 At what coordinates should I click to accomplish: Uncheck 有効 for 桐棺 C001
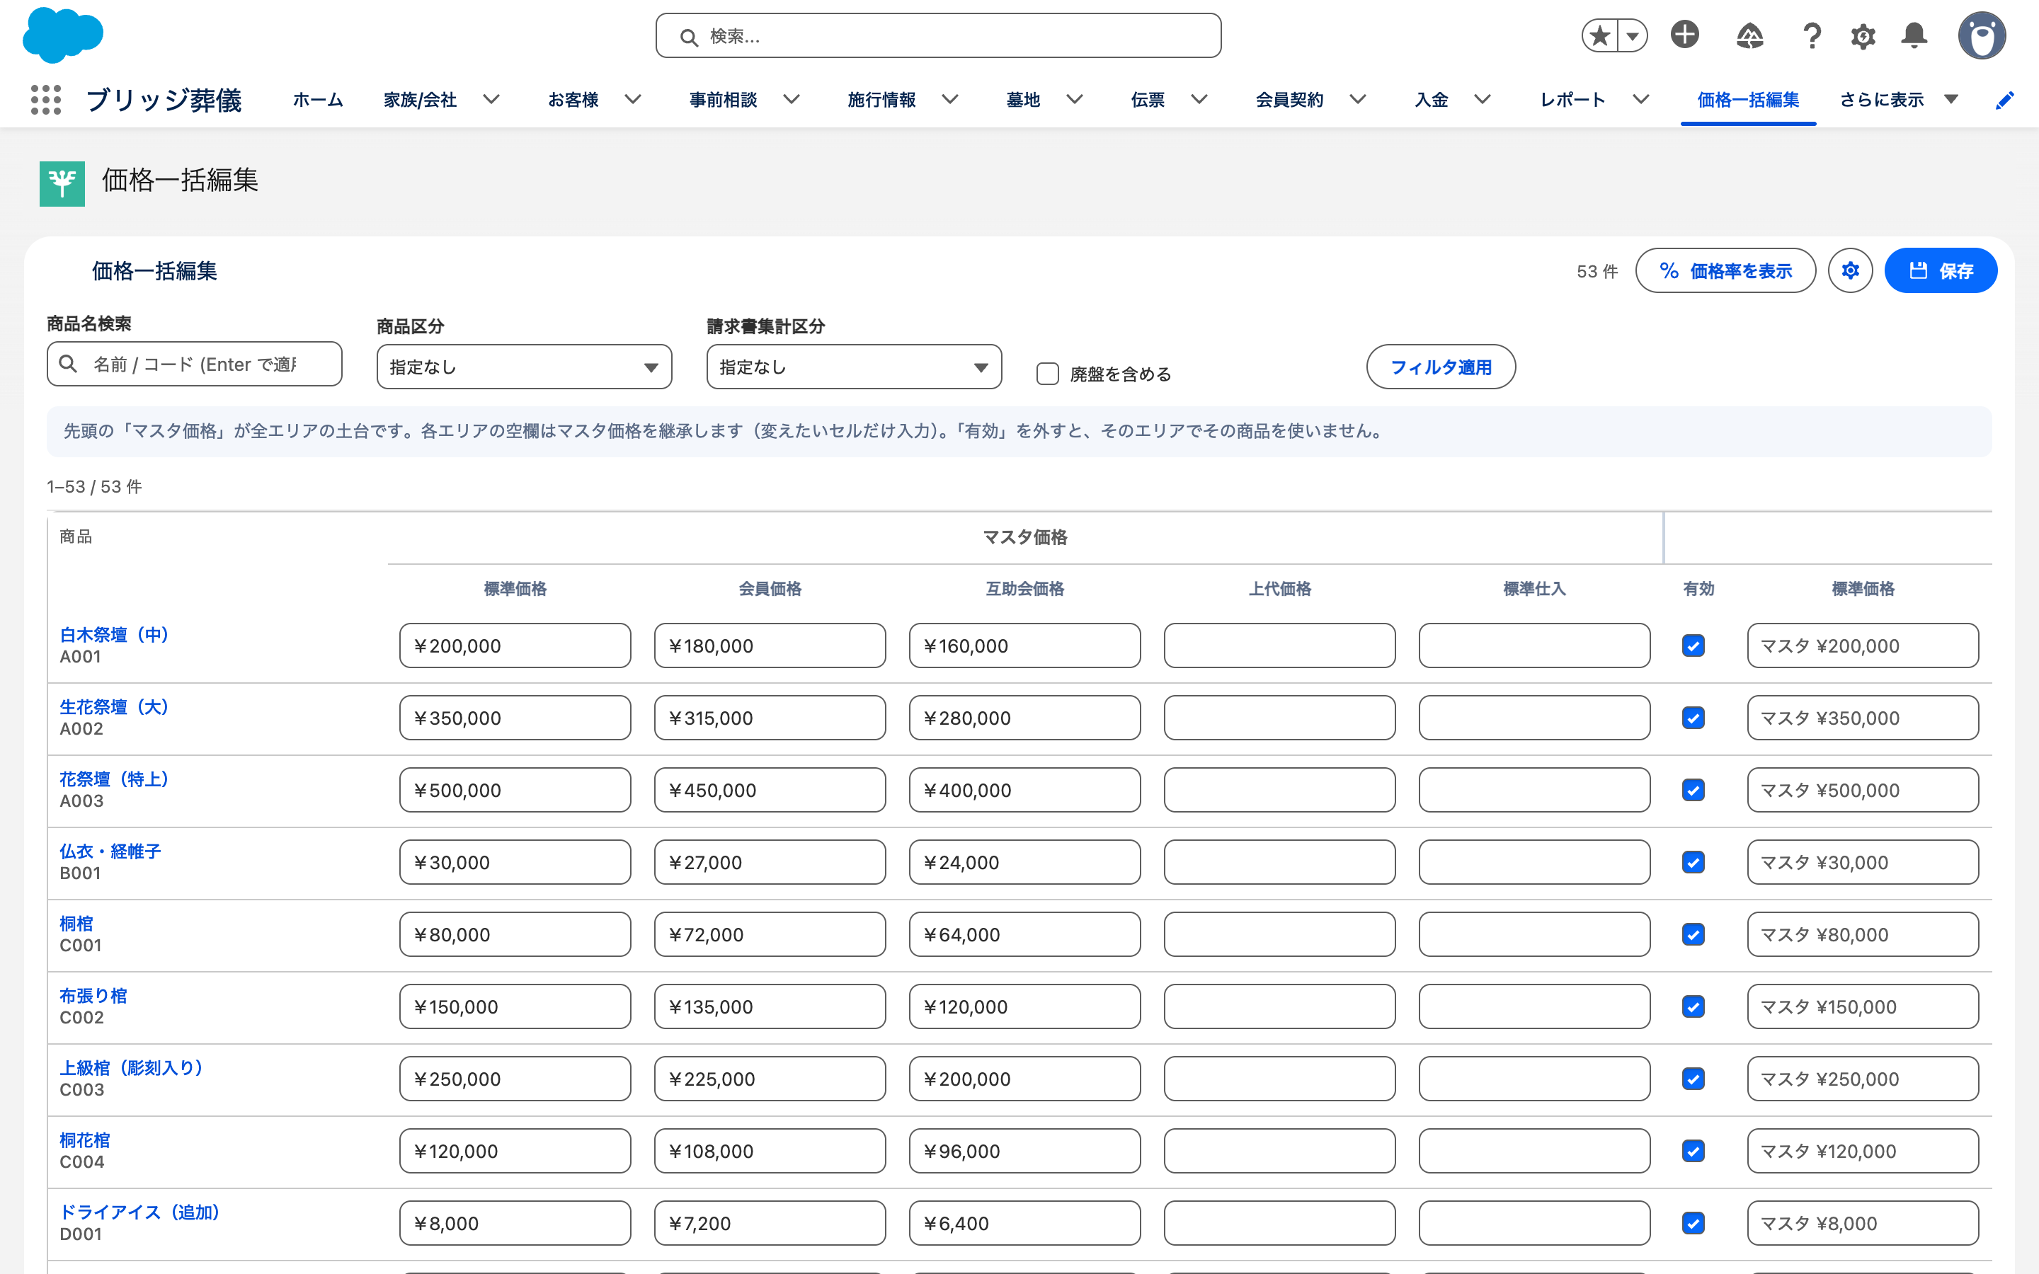[x=1694, y=934]
